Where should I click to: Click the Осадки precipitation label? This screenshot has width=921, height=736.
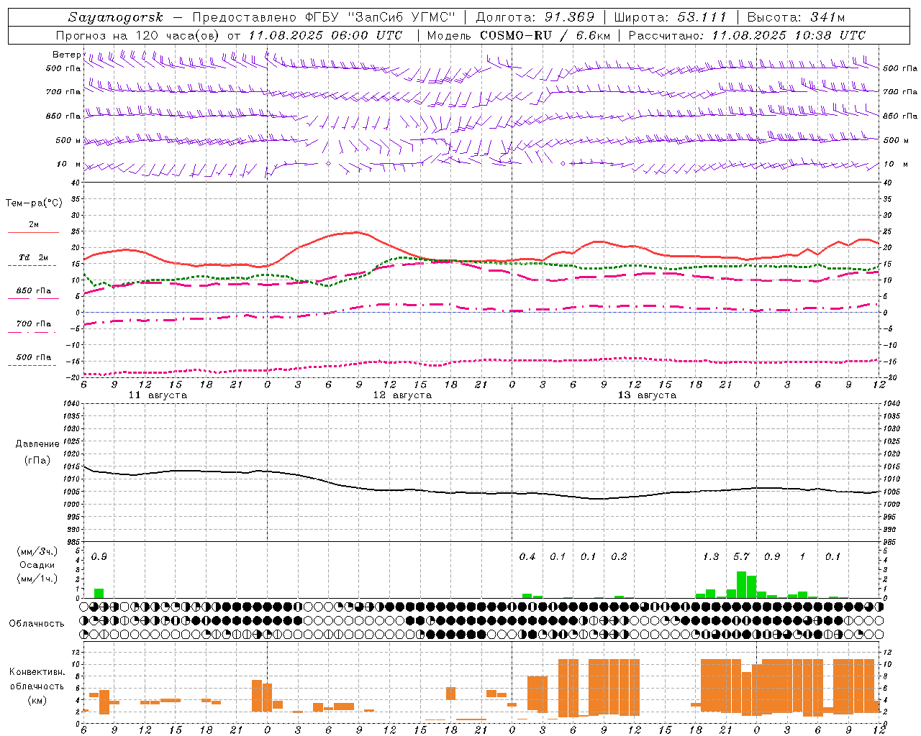click(37, 565)
